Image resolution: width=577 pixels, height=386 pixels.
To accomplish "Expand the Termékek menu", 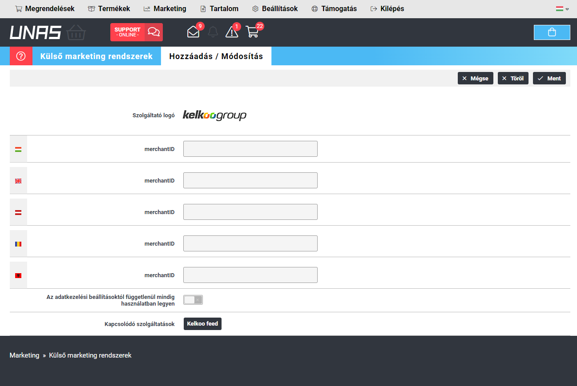I will coord(109,9).
